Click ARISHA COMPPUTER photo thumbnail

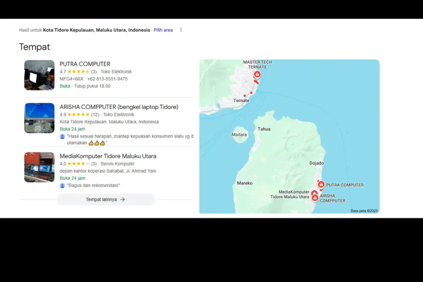click(39, 118)
